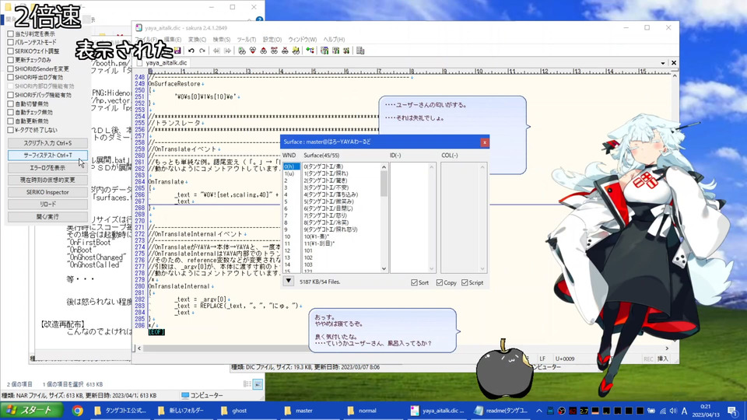Click the IME 'A' input mode indicator
This screenshot has height=420, width=747.
(685, 411)
